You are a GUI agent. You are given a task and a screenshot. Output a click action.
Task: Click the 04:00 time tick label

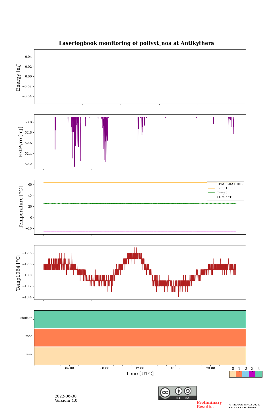[x=69, y=368]
